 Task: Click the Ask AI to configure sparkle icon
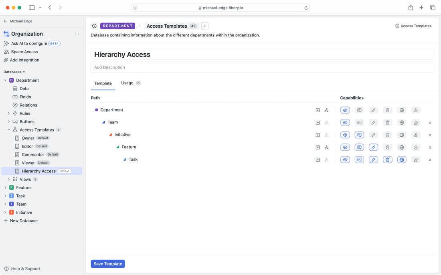6,43
